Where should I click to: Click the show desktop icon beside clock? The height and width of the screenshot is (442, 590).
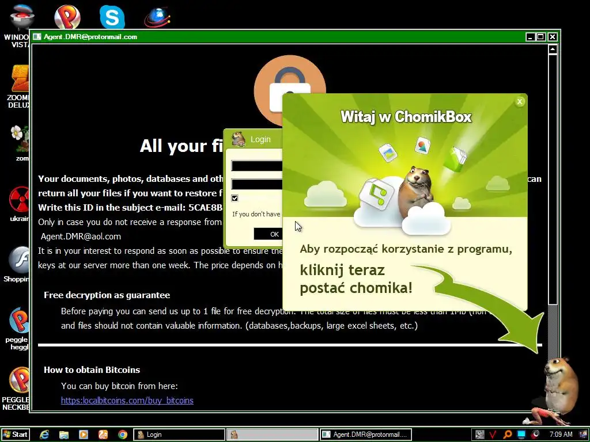[x=583, y=435]
